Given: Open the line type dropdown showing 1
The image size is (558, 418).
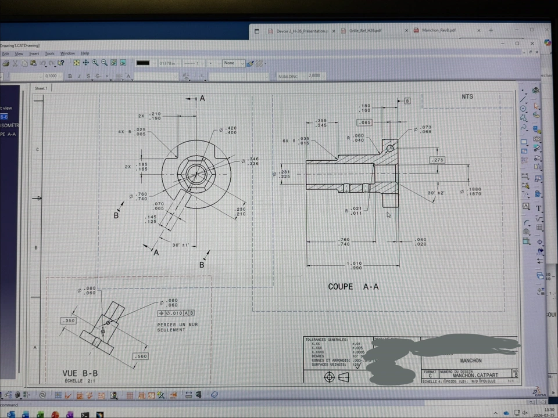Looking at the screenshot, I should (x=194, y=63).
